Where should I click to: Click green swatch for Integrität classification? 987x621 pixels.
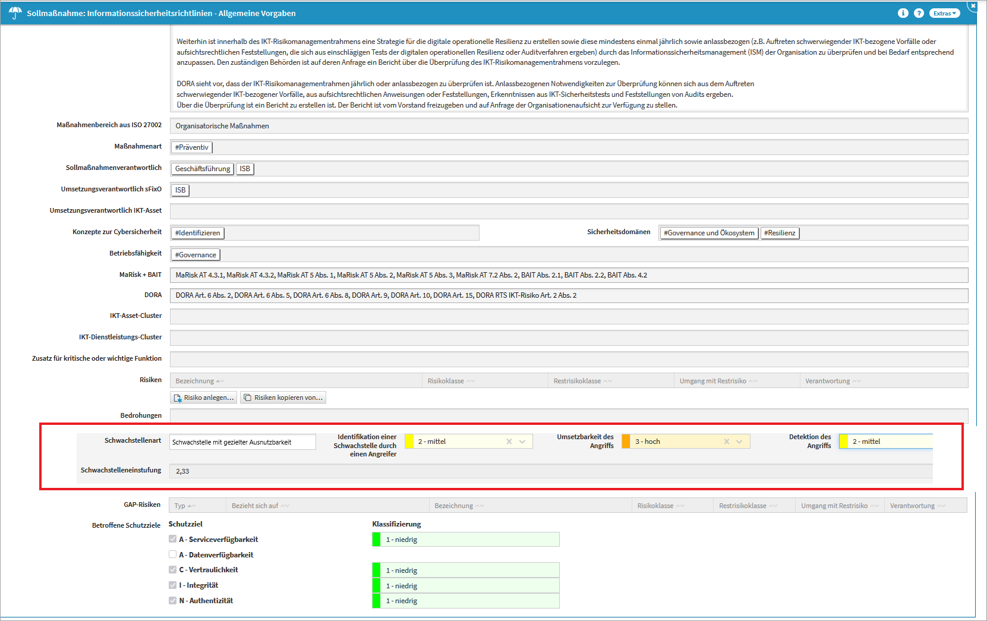tap(376, 585)
